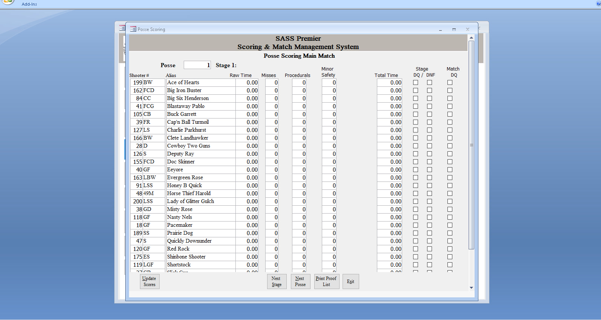
Task: Select the alias Evergreen Rose
Action: [x=201, y=178]
